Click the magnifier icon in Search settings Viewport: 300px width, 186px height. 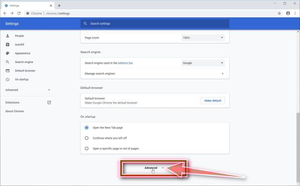85,24
